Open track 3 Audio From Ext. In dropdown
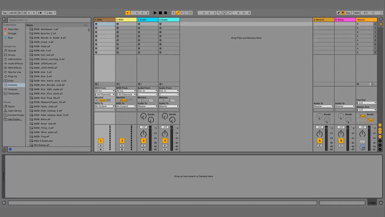 coord(147,91)
